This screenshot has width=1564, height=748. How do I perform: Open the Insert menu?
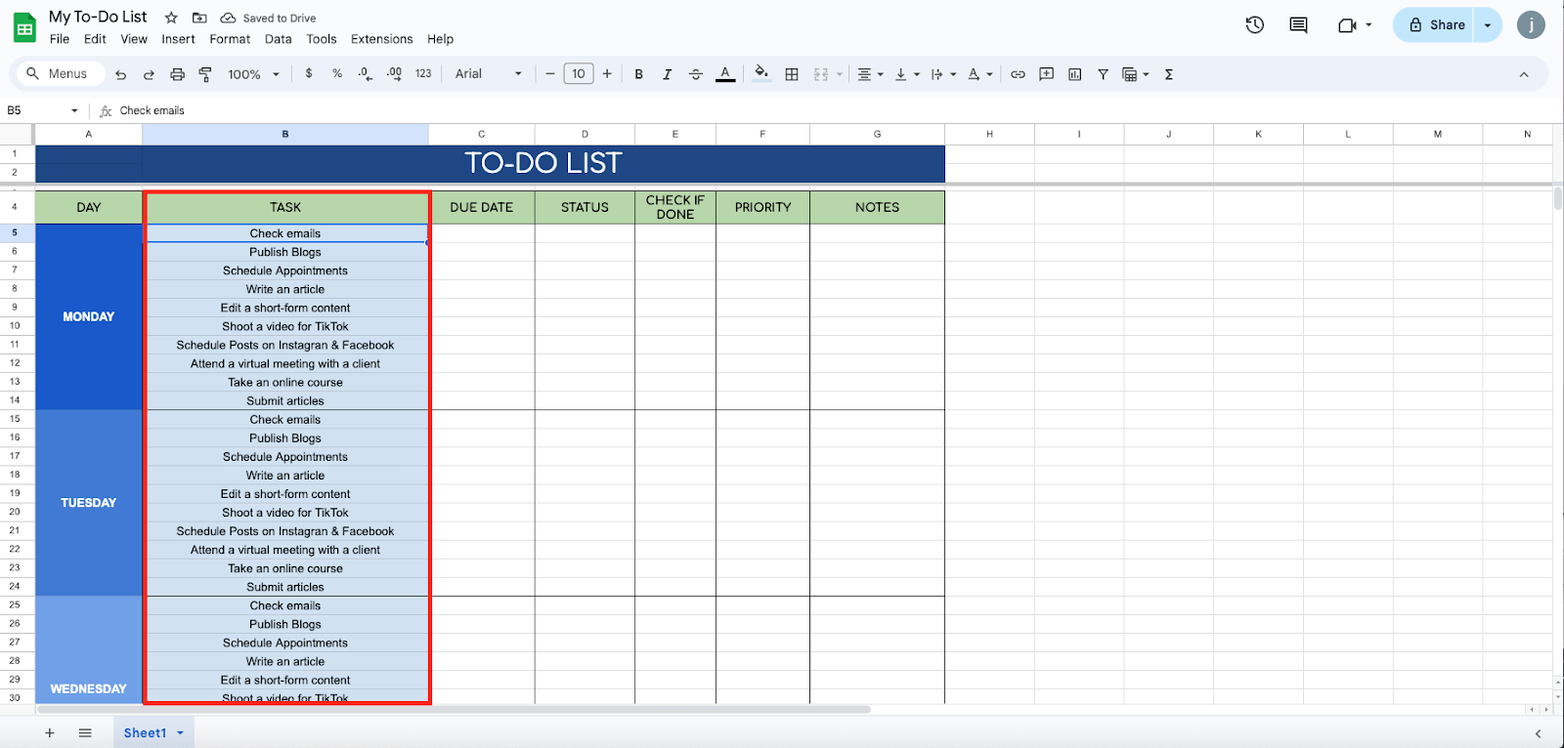[x=178, y=39]
